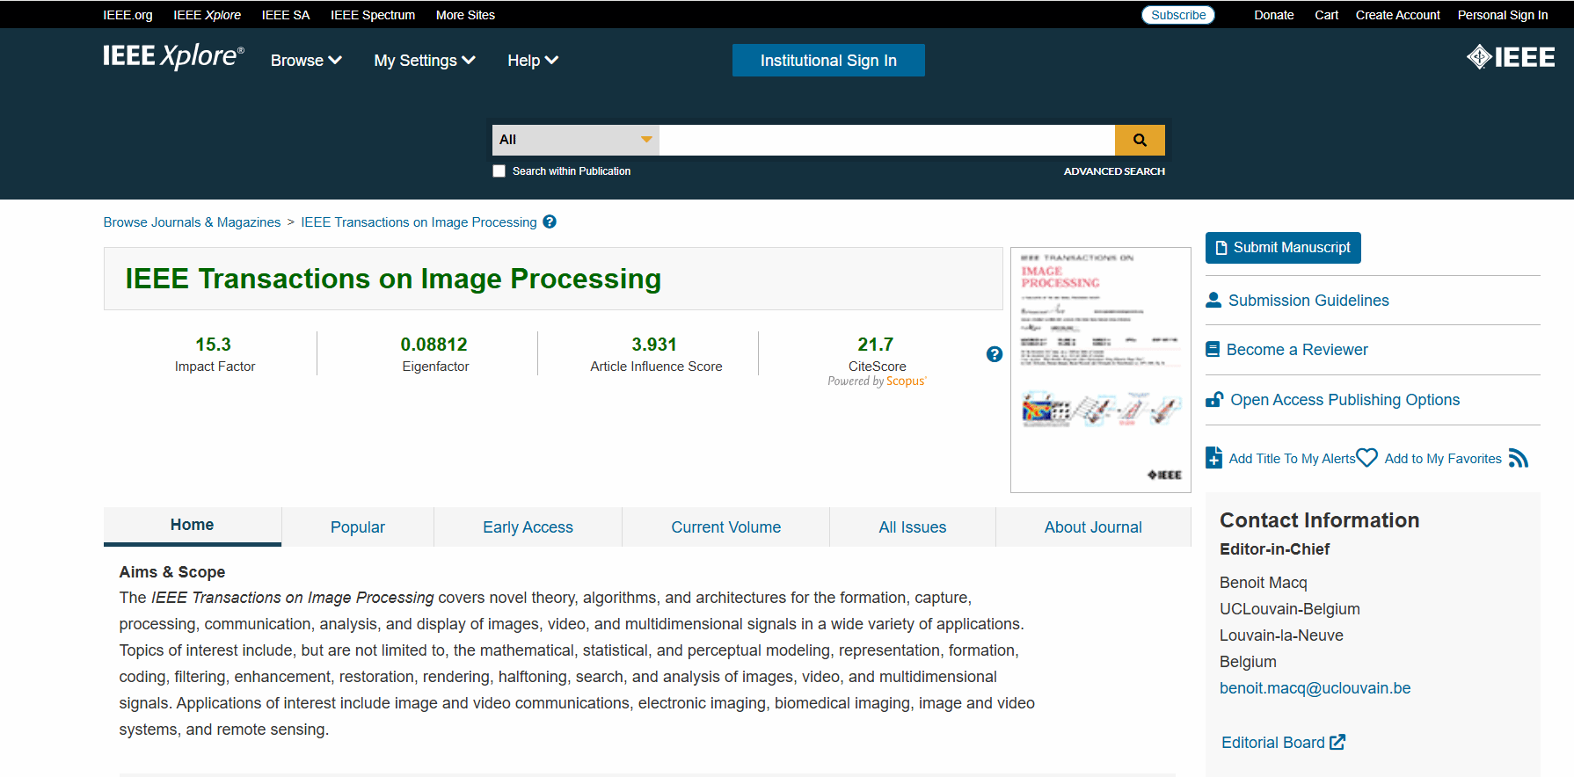This screenshot has height=777, width=1574.
Task: Expand the Browse menu
Action: click(306, 61)
